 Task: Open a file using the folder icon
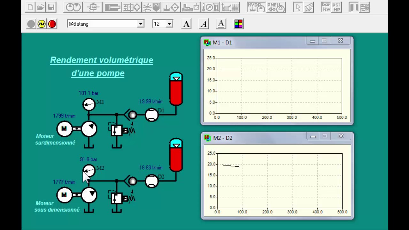click(41, 7)
